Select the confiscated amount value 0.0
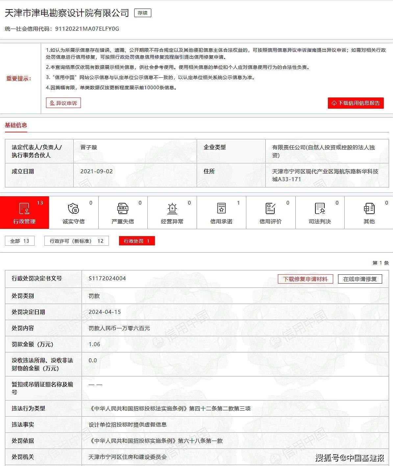The height and width of the screenshot is (466, 393). click(x=93, y=360)
